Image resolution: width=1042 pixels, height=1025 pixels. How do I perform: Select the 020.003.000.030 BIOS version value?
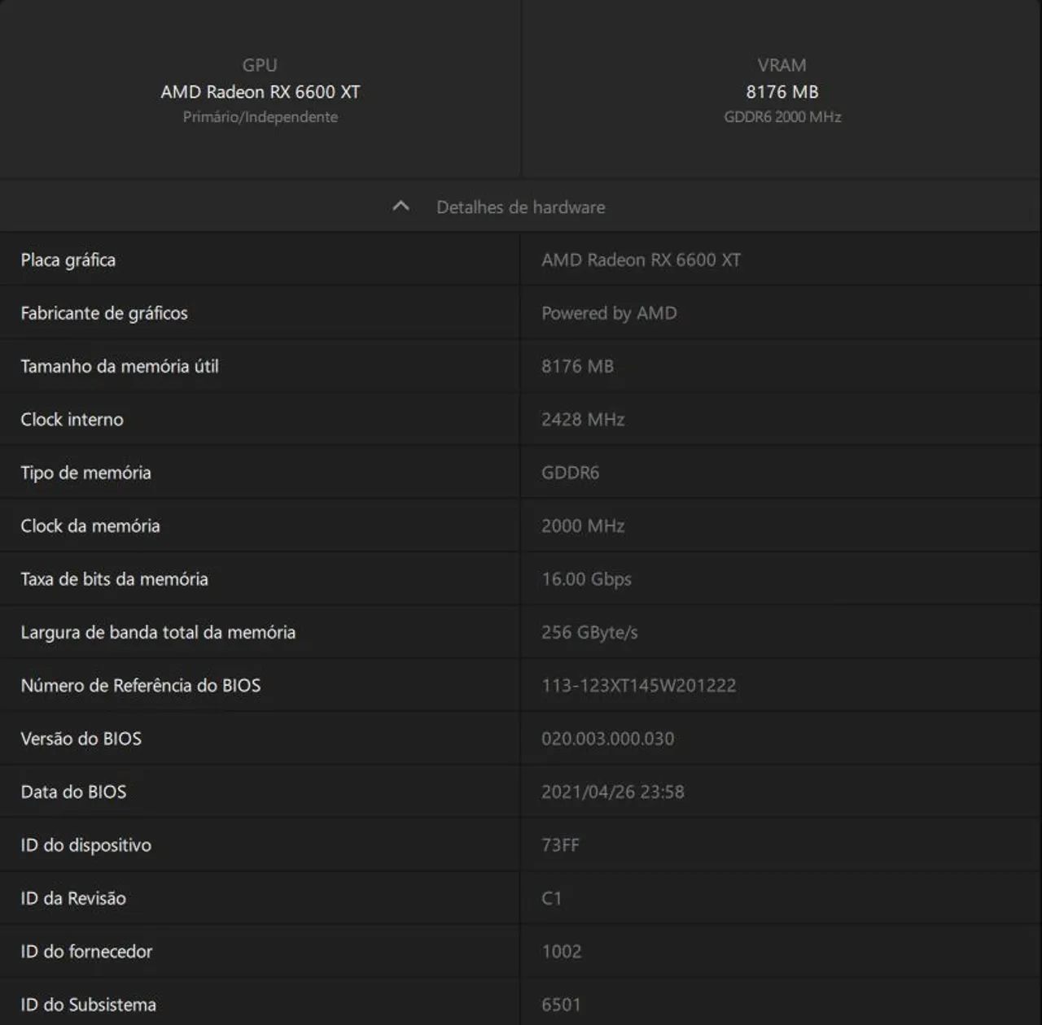click(608, 739)
